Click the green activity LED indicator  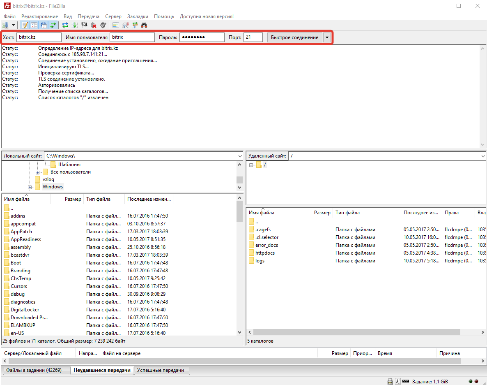(x=471, y=381)
